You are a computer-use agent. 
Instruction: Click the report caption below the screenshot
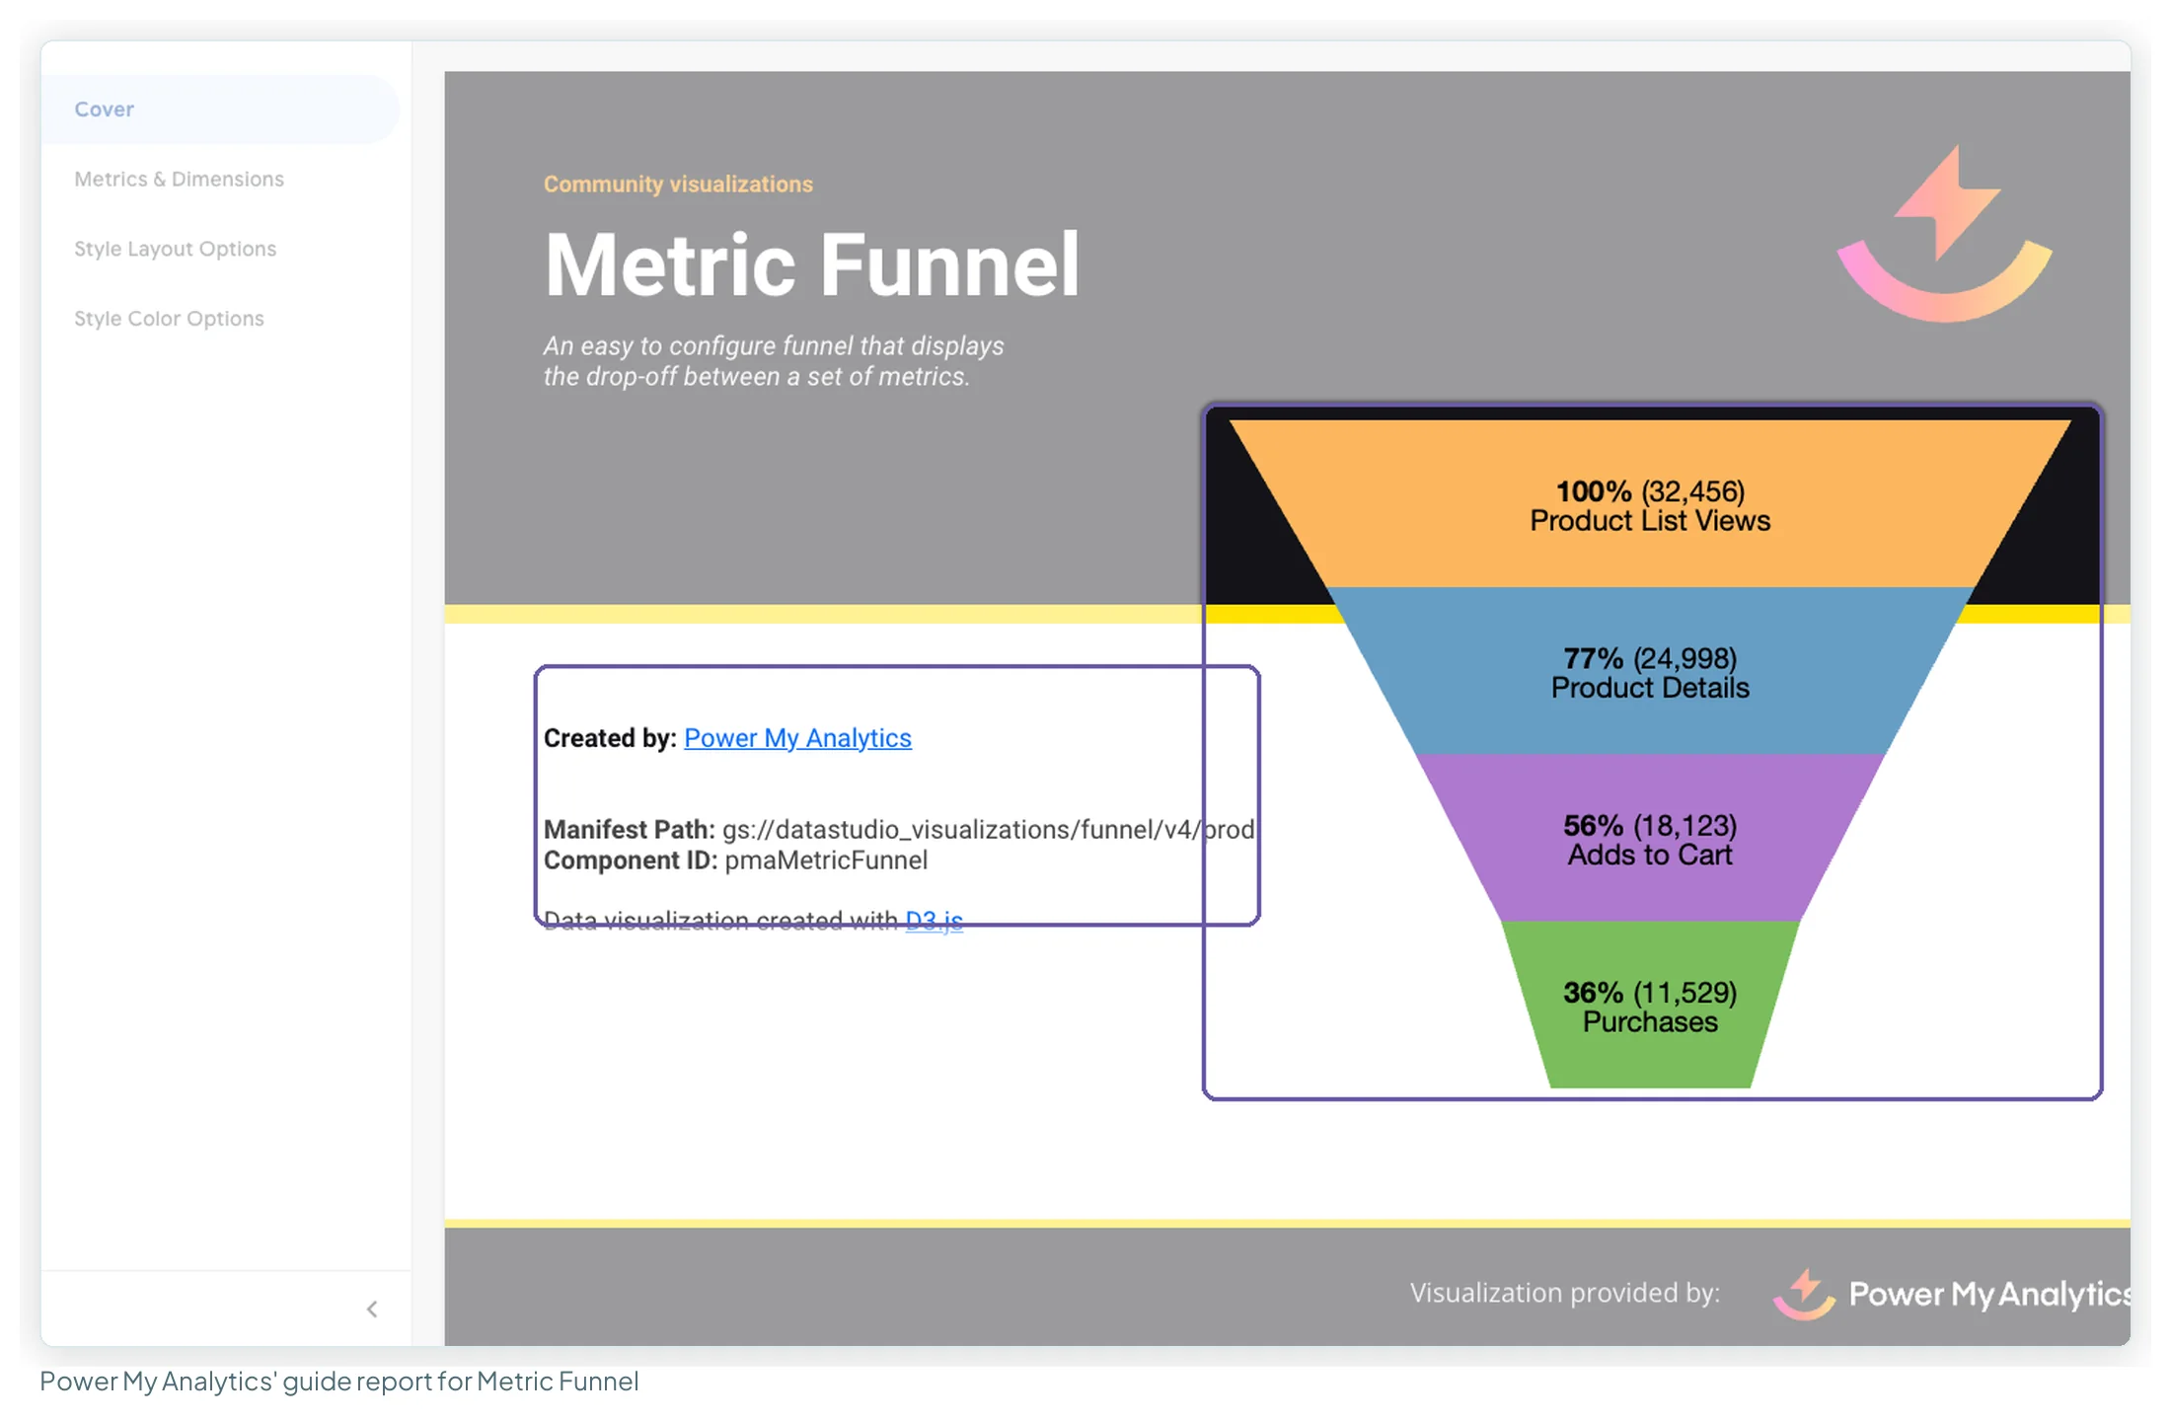(x=339, y=1382)
